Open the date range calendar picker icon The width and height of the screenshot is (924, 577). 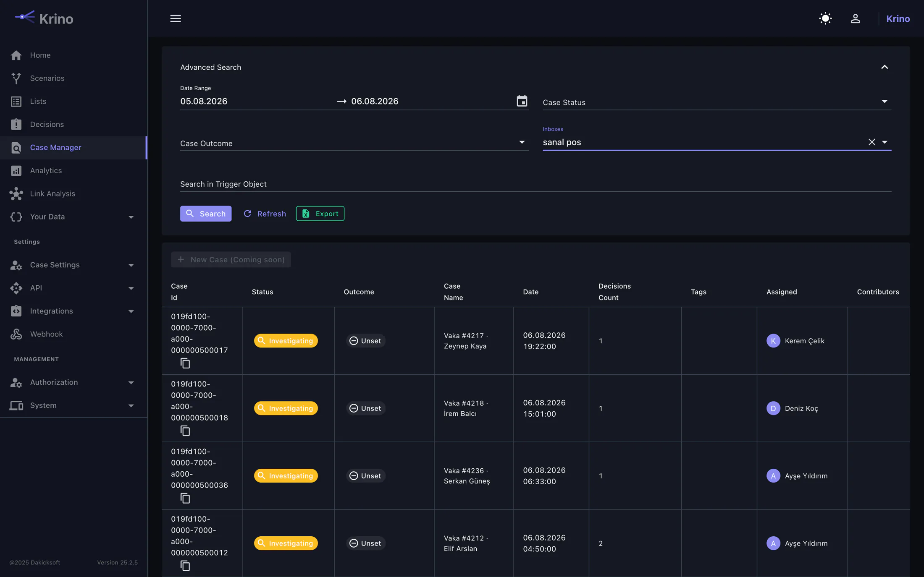coord(522,101)
